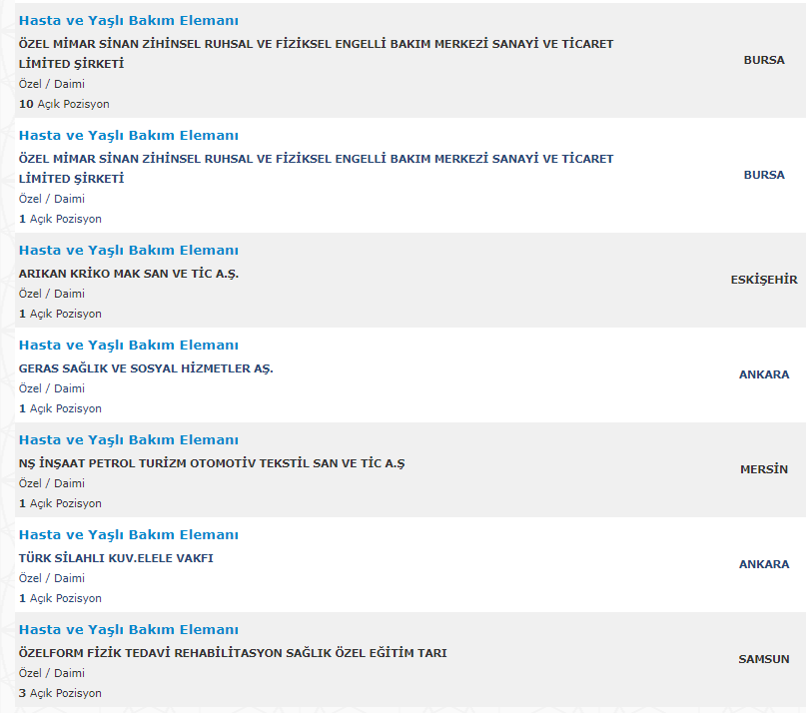Click GERAS SAĞLIK VE SOSYAL HİZMETLER AŞ. name
This screenshot has width=806, height=713.
click(x=146, y=367)
